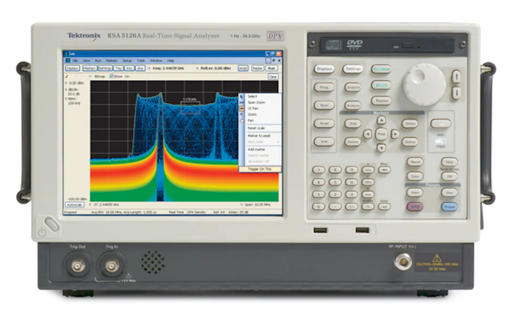The image size is (513, 314).
Task: Open the Setup menu
Action: tap(127, 61)
